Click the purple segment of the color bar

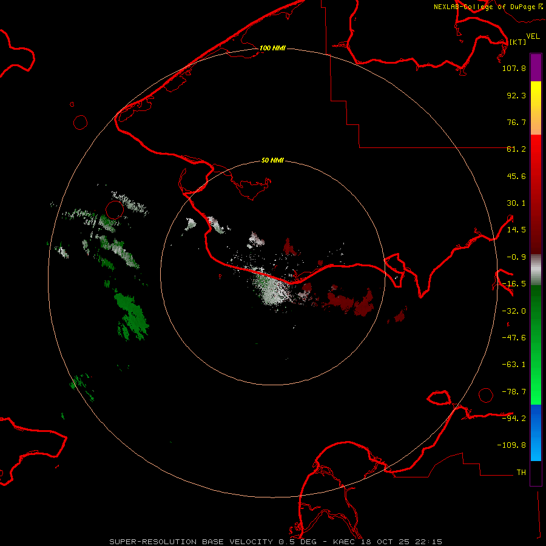pyautogui.click(x=536, y=67)
